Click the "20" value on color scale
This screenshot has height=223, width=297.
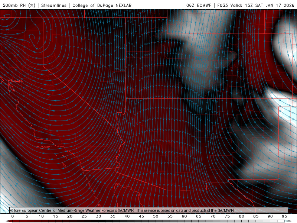pyautogui.click(x=70, y=216)
